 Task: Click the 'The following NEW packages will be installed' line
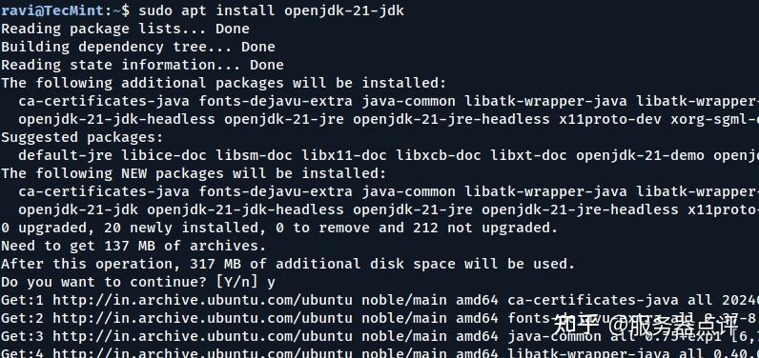click(195, 173)
